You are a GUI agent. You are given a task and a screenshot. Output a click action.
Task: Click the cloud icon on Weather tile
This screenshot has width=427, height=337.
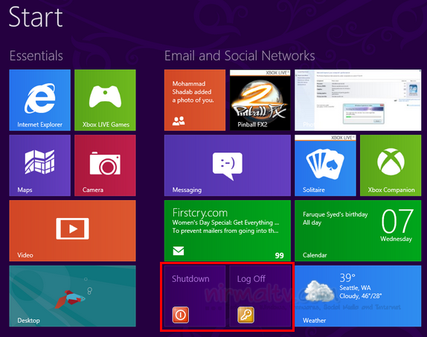click(319, 292)
